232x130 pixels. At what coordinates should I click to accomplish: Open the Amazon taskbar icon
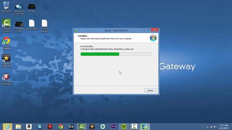[x=29, y=127]
